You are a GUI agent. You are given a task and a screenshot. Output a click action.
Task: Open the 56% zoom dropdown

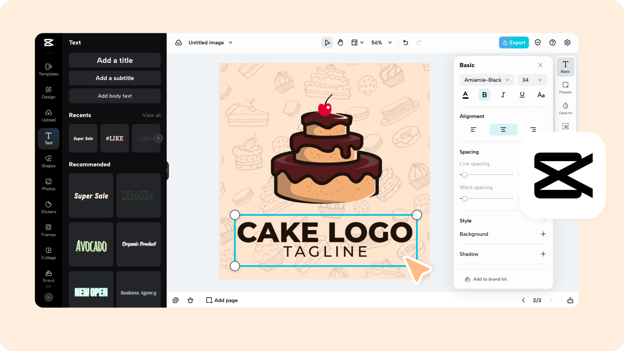(381, 42)
